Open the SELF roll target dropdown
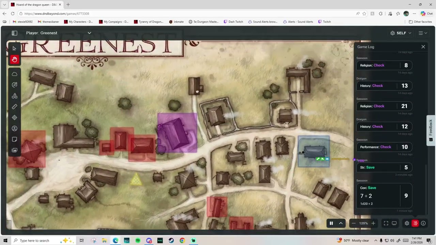 [x=401, y=33]
